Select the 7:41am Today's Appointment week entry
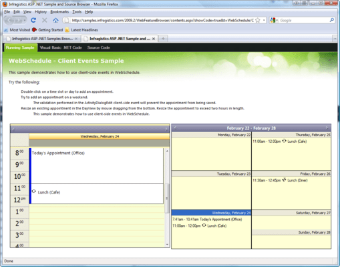340x267 pixels. point(207,220)
